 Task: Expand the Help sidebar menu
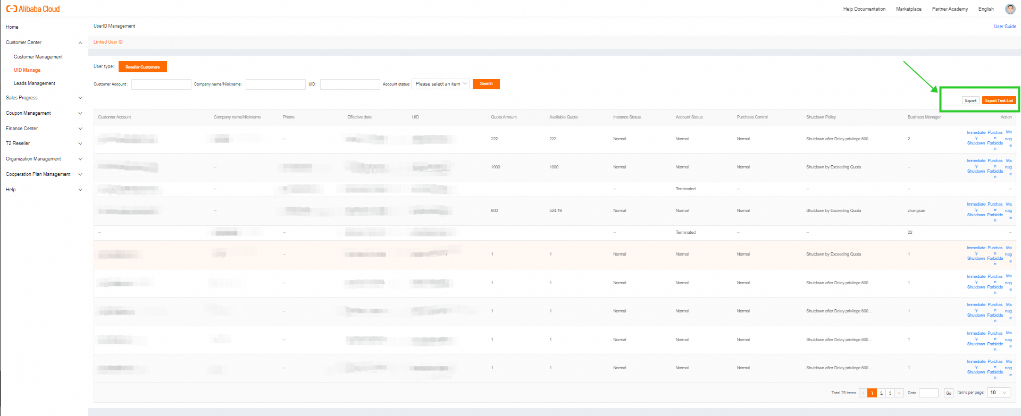80,190
